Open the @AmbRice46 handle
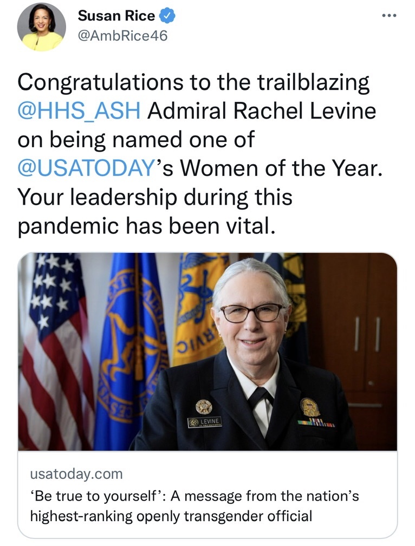The height and width of the screenshot is (546, 415). 123,36
